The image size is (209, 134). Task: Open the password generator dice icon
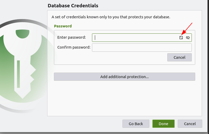181,38
